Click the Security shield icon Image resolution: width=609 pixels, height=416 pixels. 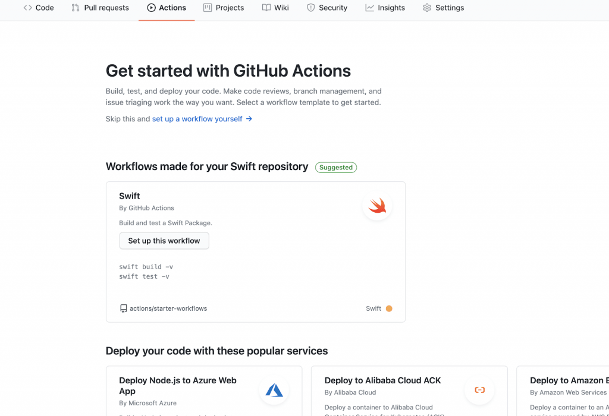click(x=310, y=8)
